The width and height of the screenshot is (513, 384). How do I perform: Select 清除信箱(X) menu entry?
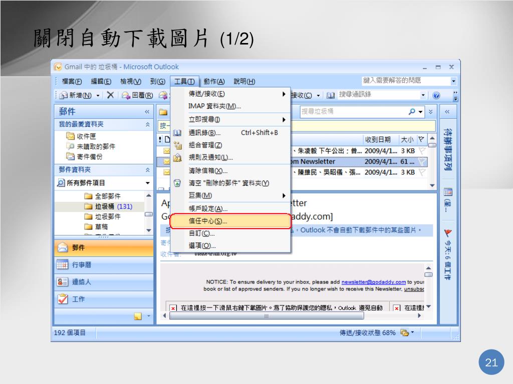230,170
